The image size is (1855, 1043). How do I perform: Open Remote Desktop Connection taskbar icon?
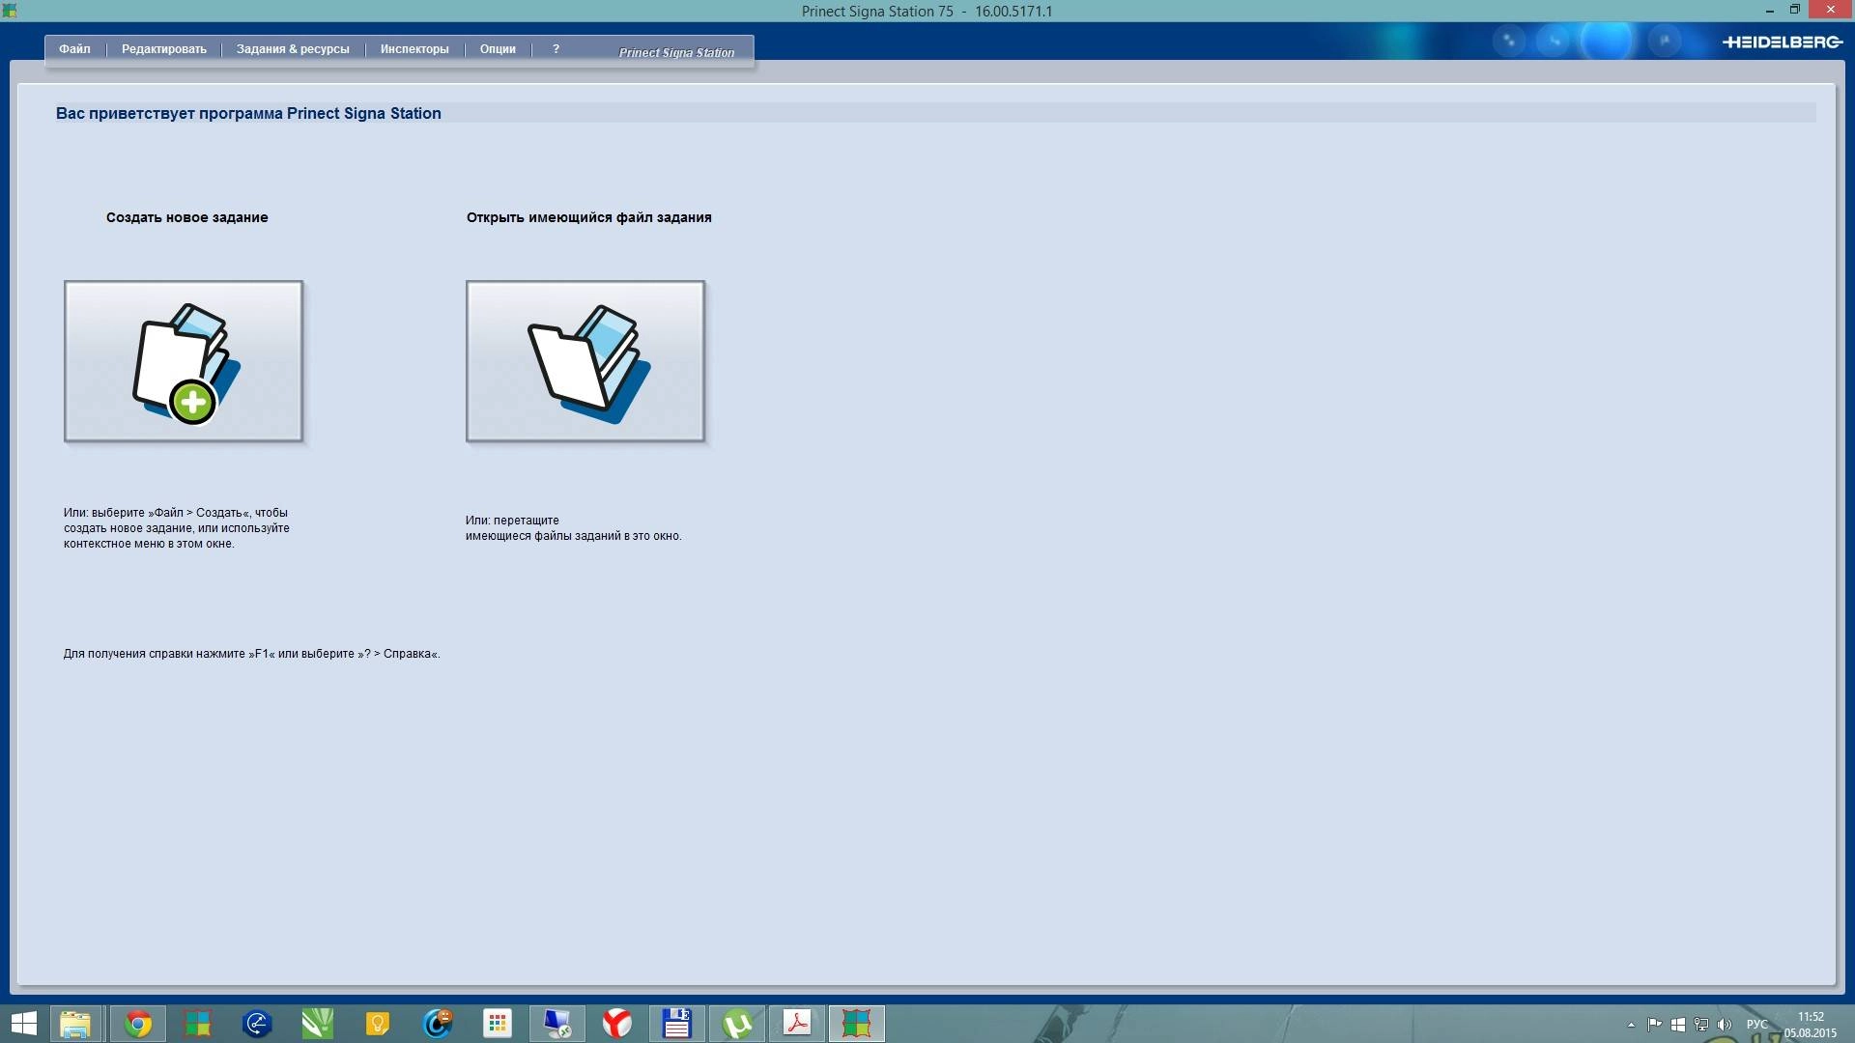[557, 1024]
